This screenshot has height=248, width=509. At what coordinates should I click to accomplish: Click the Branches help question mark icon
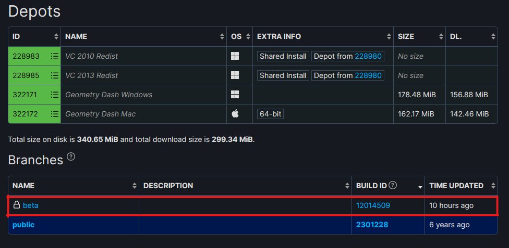click(71, 156)
